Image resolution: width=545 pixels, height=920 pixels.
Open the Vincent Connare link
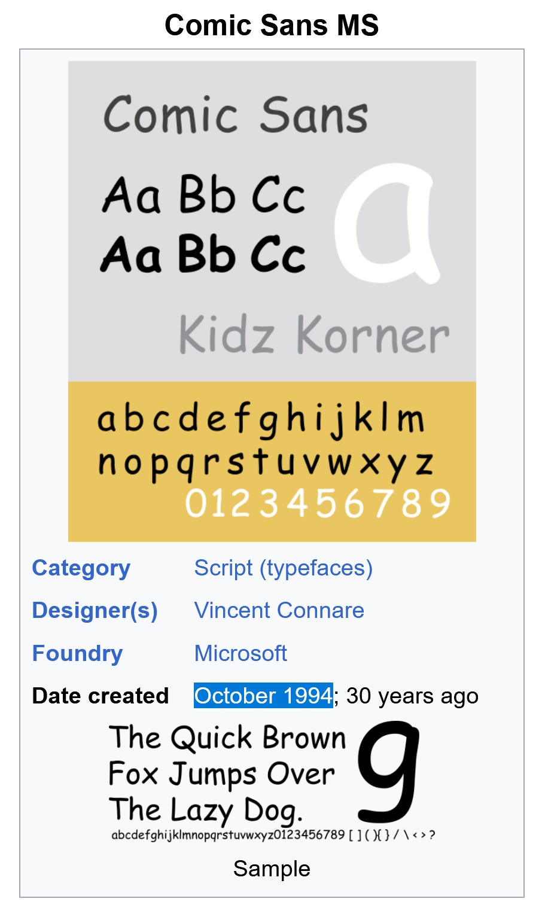pos(279,611)
